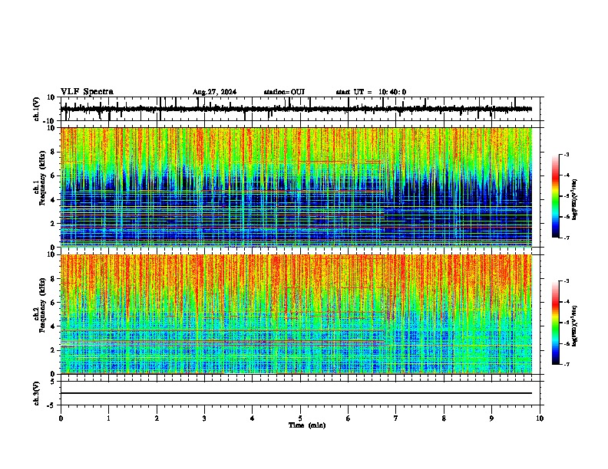
Task: Click time axis tick label "2"
Action: point(157,418)
